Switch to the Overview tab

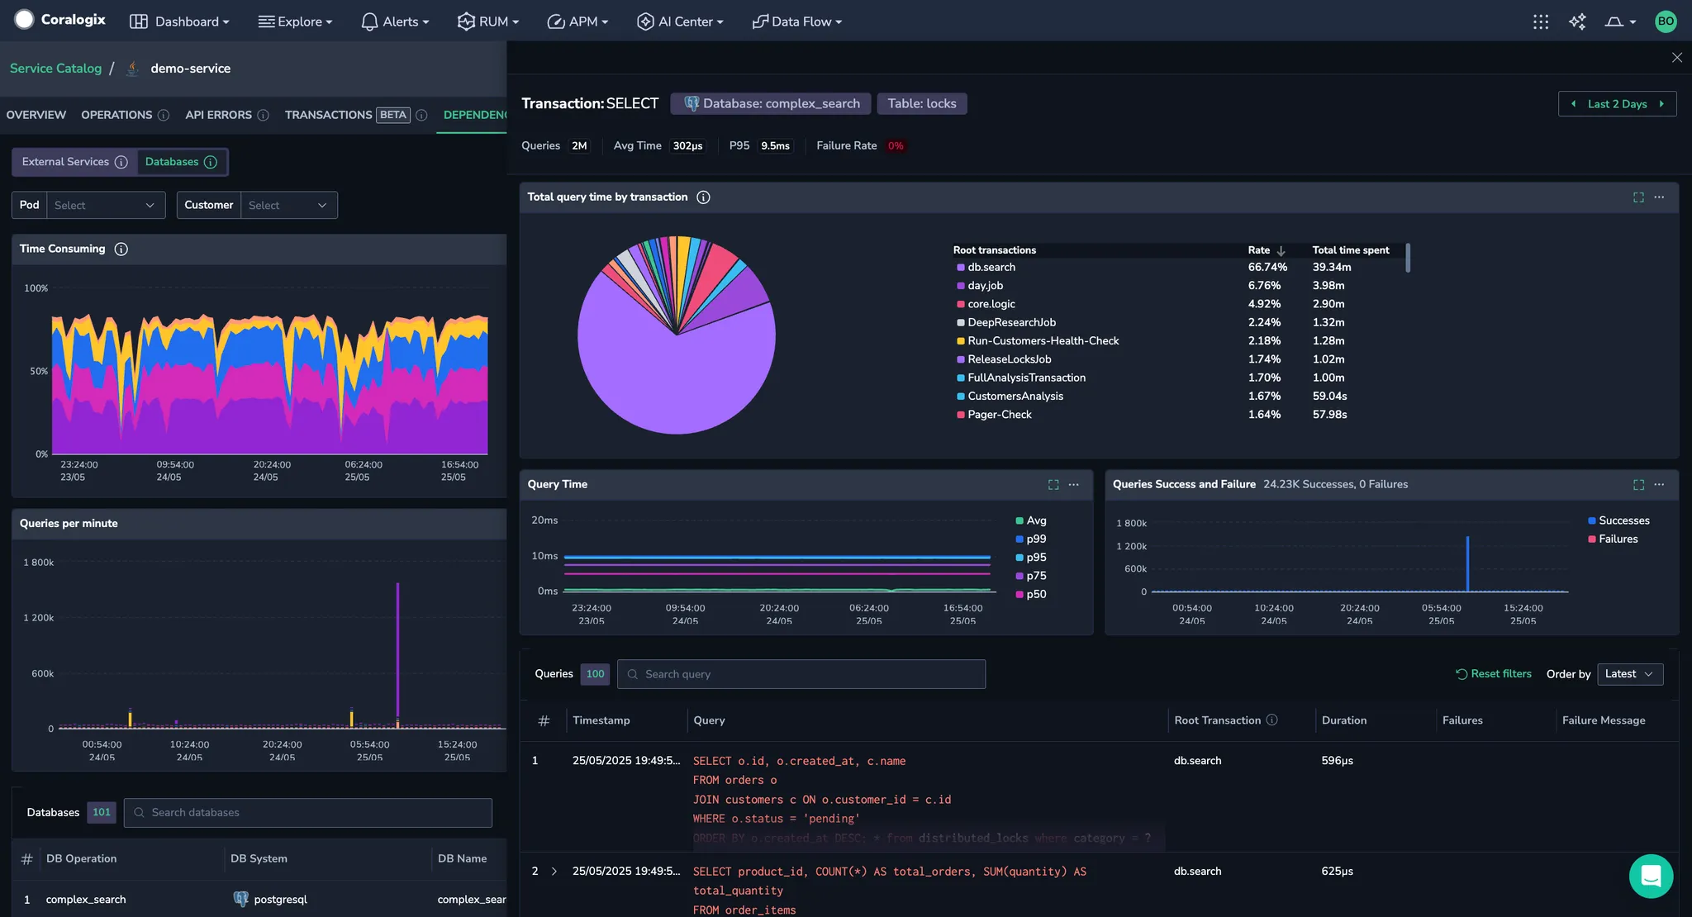click(x=36, y=115)
